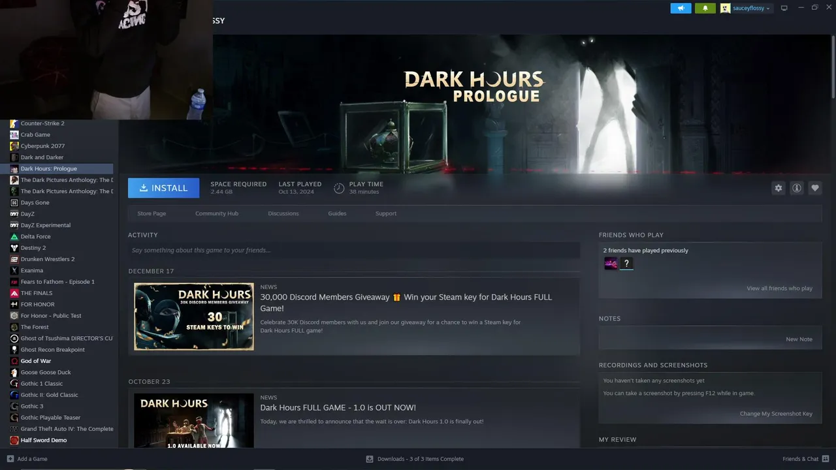Screen dimensions: 836x470
Task: Open the Discussions tab
Action: point(283,213)
